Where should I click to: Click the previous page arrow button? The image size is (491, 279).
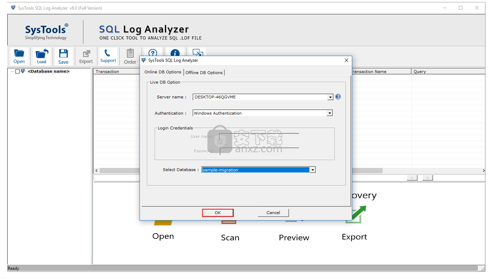pos(412,178)
